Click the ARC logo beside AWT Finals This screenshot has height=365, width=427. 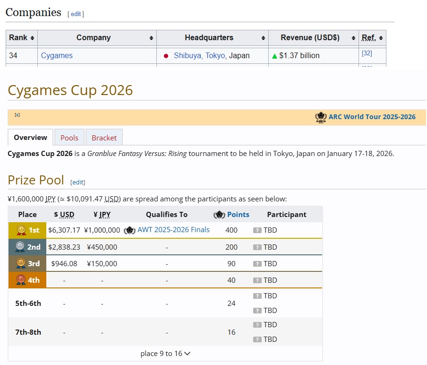pyautogui.click(x=129, y=231)
